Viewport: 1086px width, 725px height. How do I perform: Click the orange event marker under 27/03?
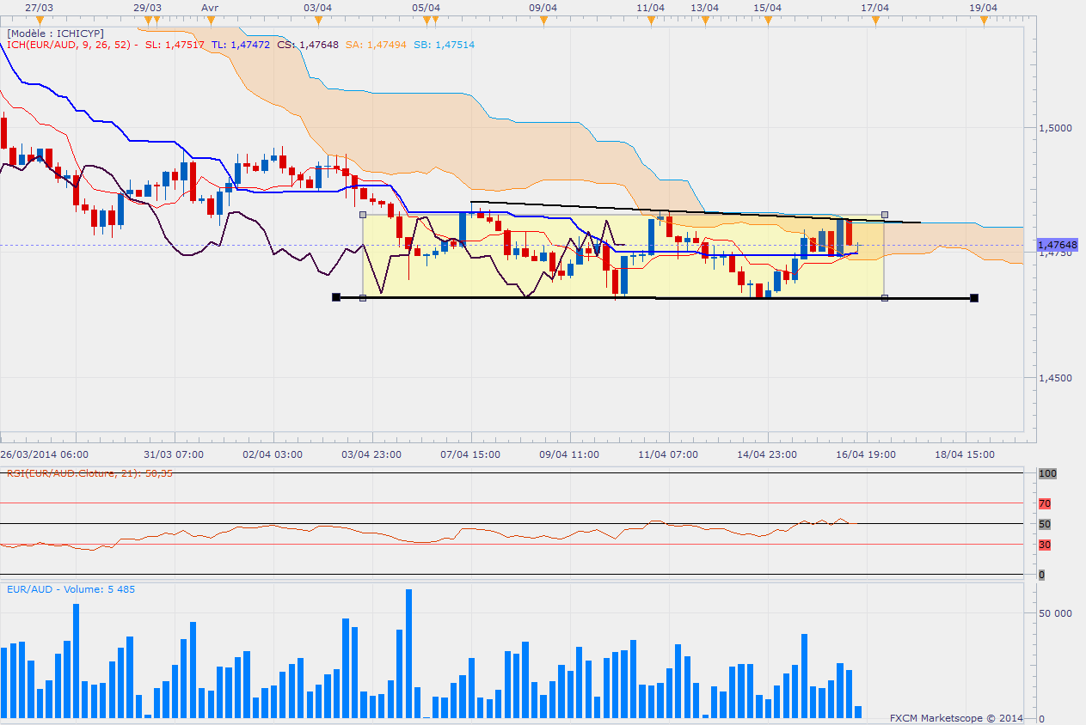pyautogui.click(x=40, y=19)
